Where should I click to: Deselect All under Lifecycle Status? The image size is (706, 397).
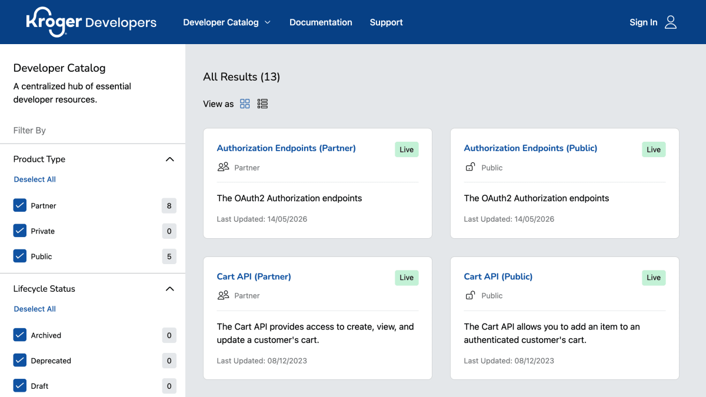pos(35,309)
